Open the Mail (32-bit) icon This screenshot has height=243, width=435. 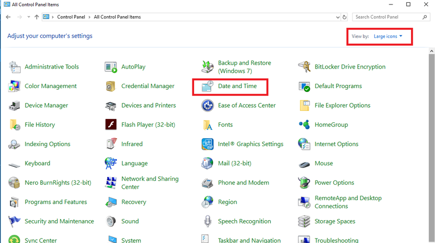(207, 164)
